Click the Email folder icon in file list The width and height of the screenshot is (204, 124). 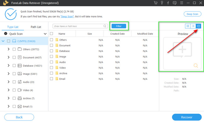[57, 79]
